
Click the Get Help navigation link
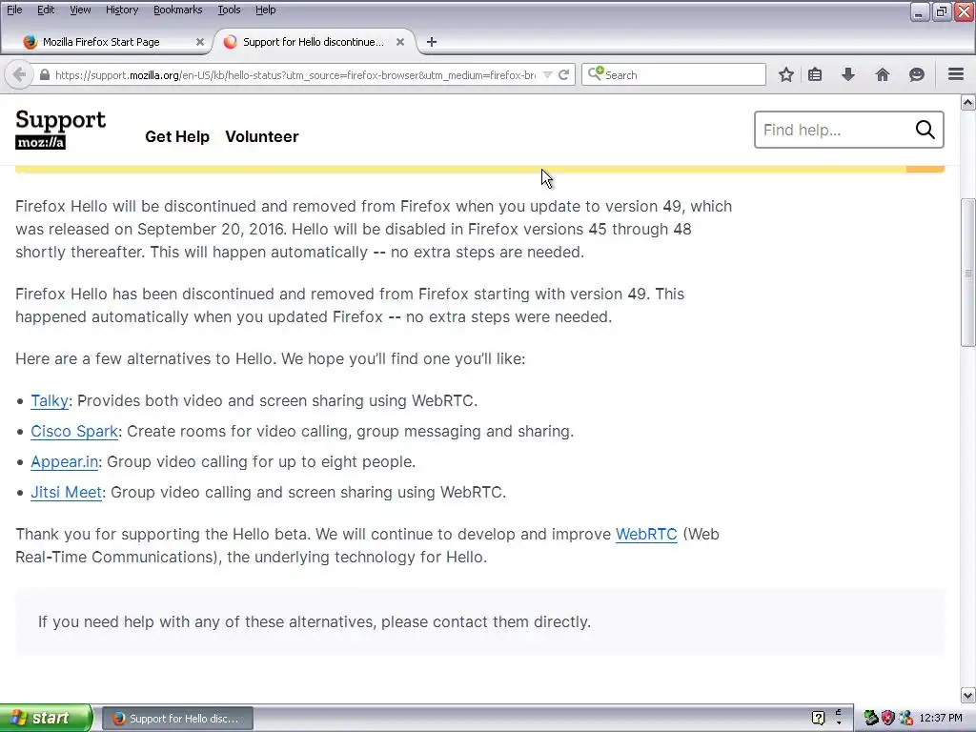coord(177,136)
